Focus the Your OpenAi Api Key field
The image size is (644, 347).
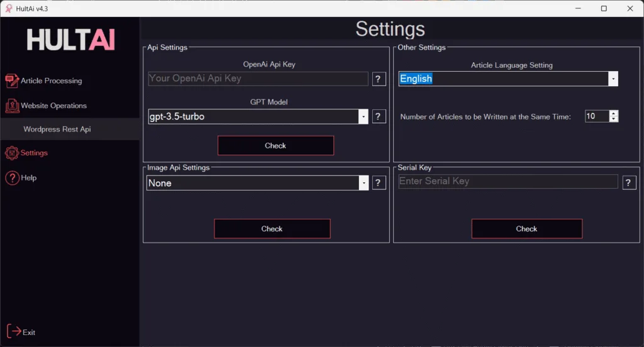(258, 79)
